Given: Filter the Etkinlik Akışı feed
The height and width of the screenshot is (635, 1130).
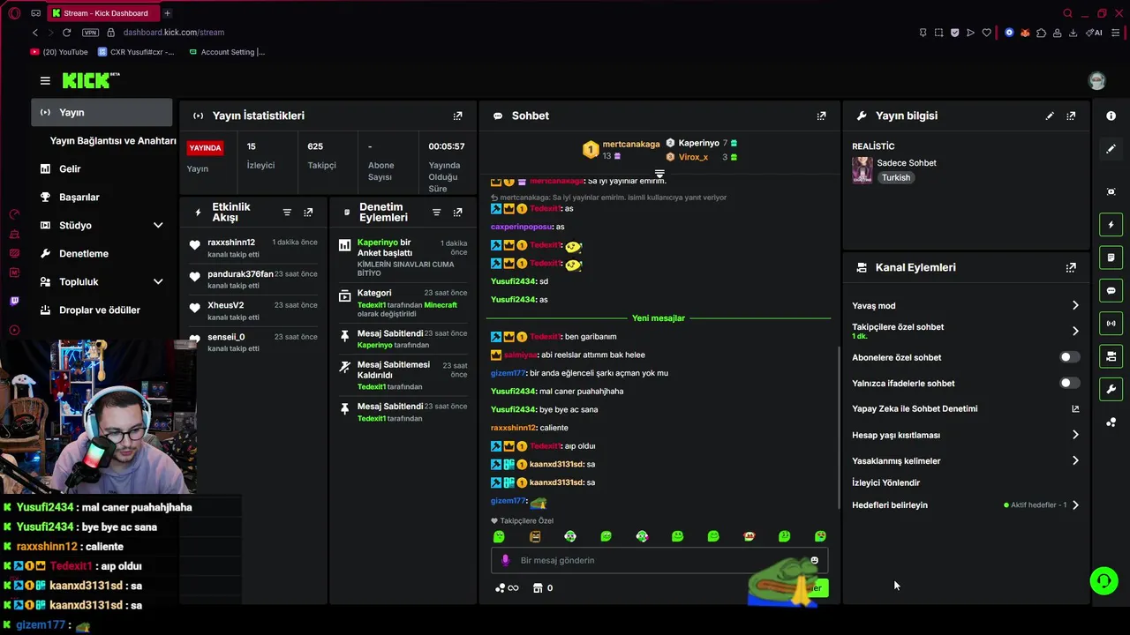Looking at the screenshot, I should (x=287, y=213).
